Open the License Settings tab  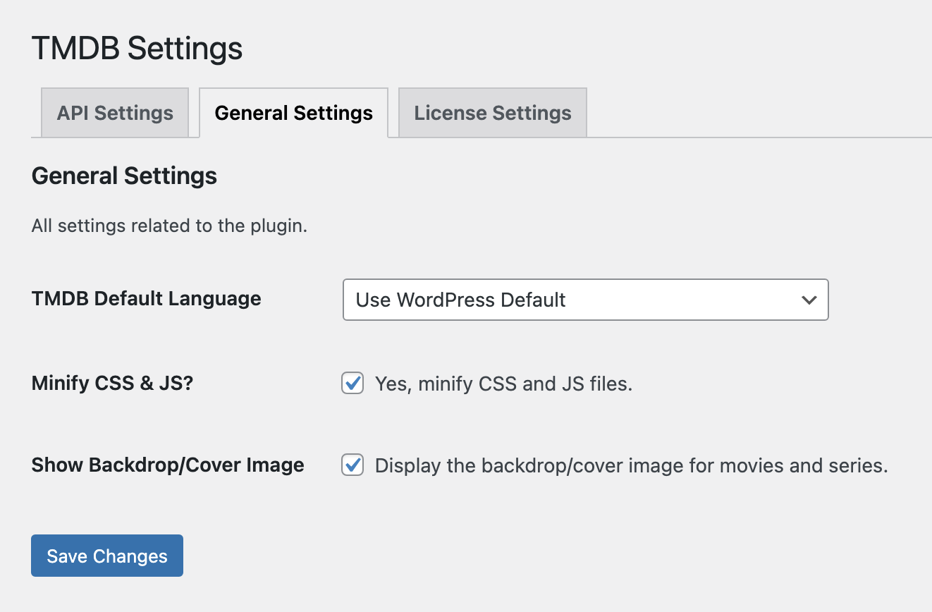tap(493, 113)
